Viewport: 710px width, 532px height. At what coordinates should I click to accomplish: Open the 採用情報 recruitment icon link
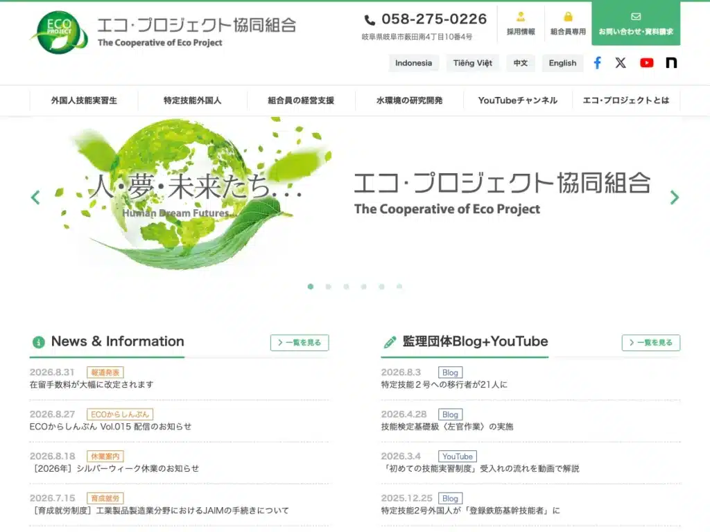521,24
